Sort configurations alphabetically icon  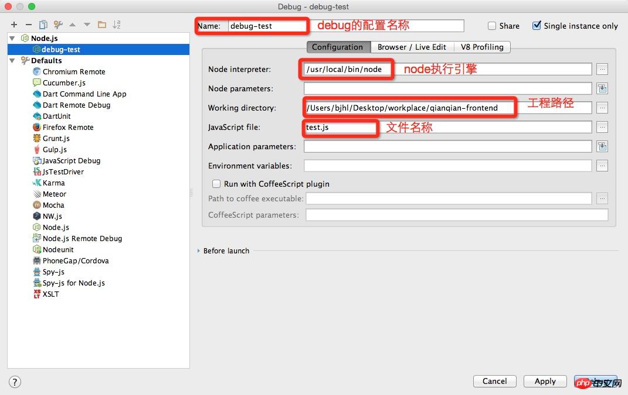117,25
